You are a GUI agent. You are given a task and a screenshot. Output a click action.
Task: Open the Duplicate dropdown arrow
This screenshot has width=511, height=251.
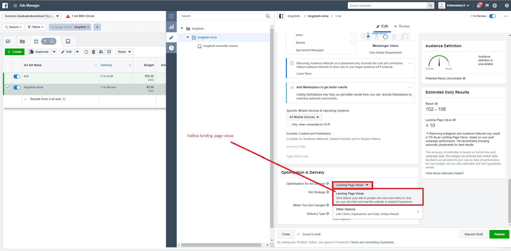[x=54, y=52]
